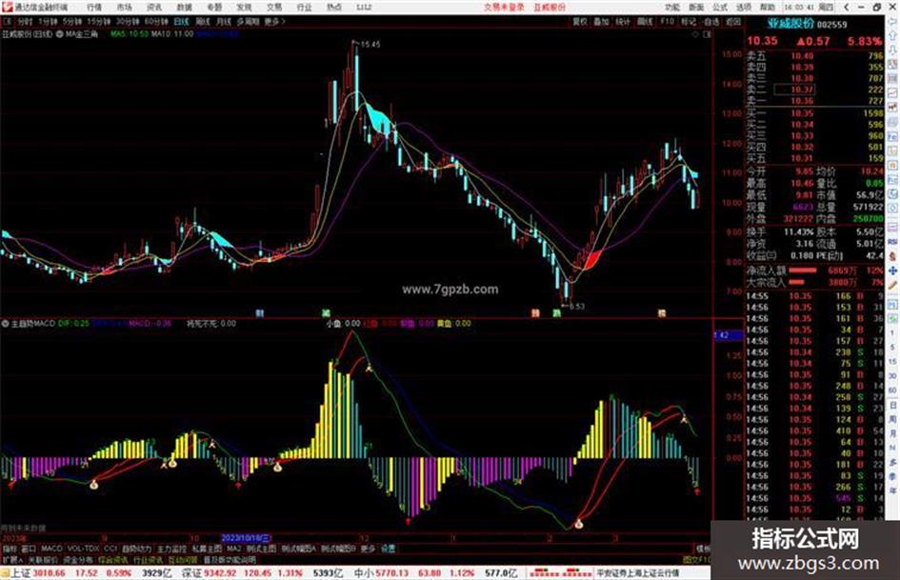The image size is (900, 580).
Task: Open the 交易 menu
Action: tap(273, 7)
